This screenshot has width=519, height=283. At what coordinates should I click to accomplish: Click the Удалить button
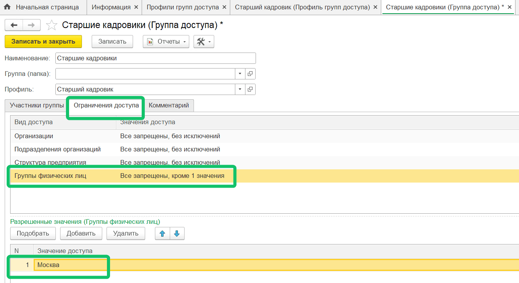tap(126, 234)
